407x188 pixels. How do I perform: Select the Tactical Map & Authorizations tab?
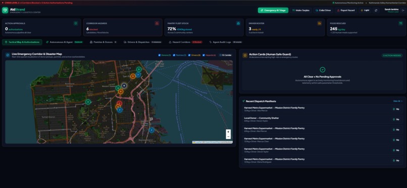22,42
